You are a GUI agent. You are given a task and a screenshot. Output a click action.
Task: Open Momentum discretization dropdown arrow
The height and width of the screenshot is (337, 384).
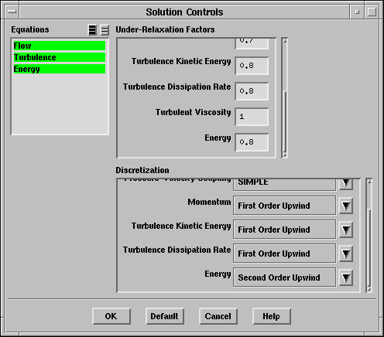tap(346, 206)
